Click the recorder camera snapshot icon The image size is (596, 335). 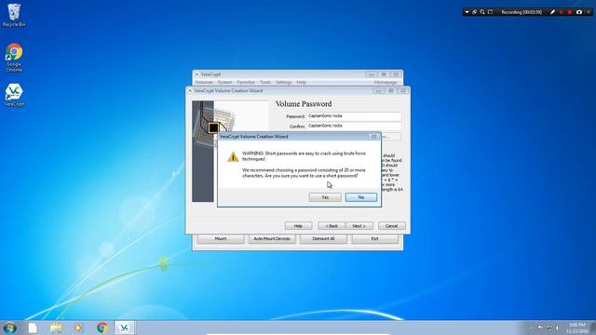coord(579,12)
